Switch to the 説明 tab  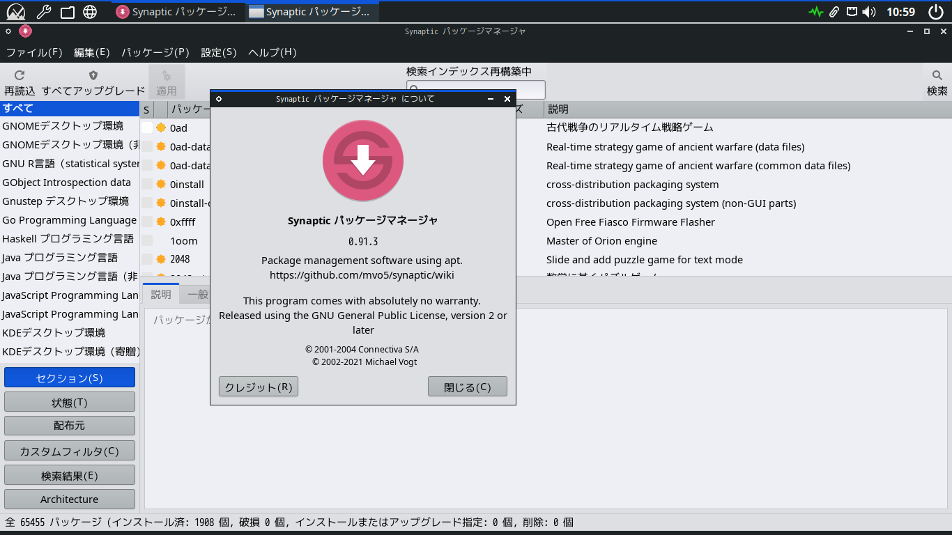[161, 295]
